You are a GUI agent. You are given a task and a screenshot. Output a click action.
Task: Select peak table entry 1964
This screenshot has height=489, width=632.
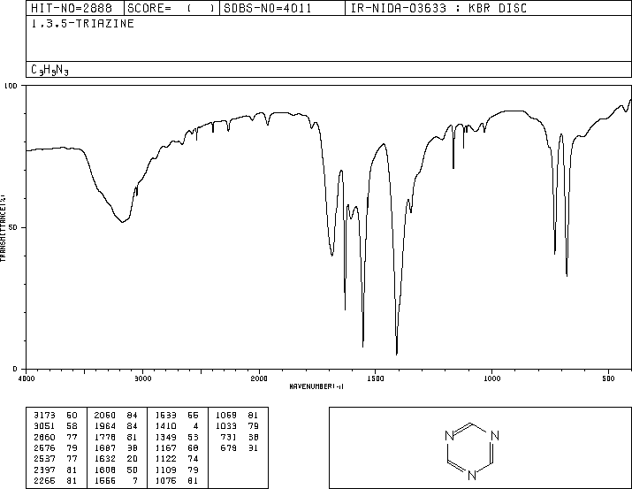point(116,426)
